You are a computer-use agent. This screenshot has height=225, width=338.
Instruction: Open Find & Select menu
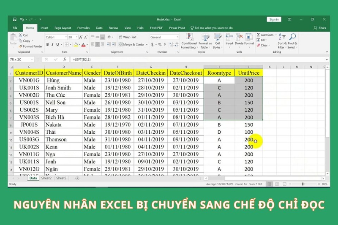[292, 41]
